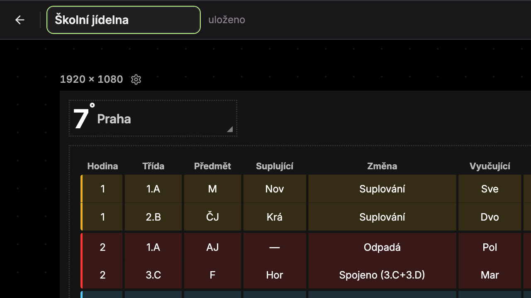531x298 pixels.
Task: Click the Spojeno (3.C+3.D) cell
Action: (382, 275)
